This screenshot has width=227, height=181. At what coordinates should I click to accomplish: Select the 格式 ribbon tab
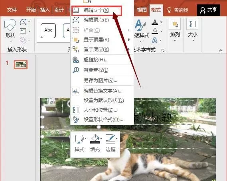click(156, 10)
